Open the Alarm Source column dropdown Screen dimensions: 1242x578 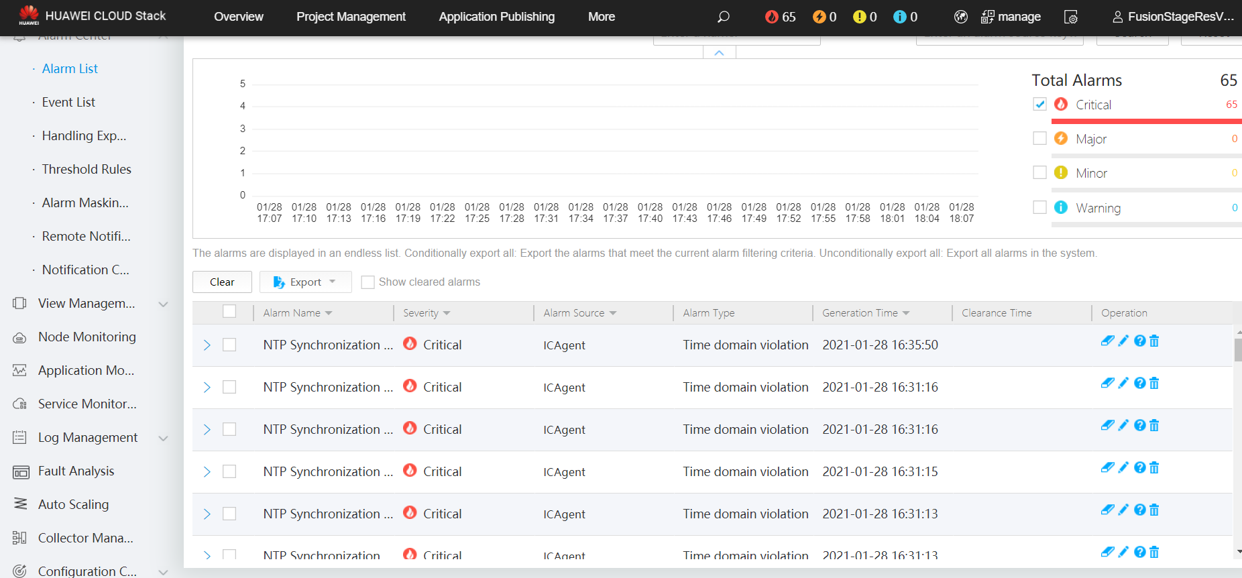[x=613, y=313]
